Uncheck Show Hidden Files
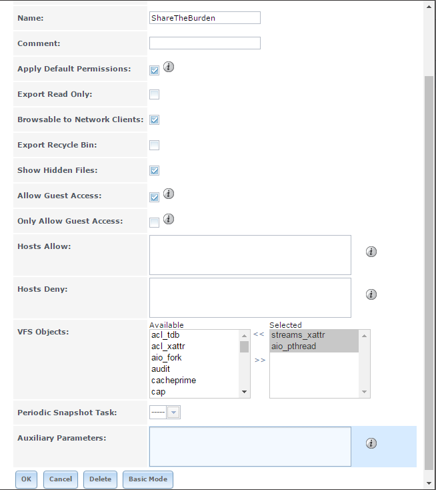The width and height of the screenshot is (436, 490). pyautogui.click(x=154, y=170)
